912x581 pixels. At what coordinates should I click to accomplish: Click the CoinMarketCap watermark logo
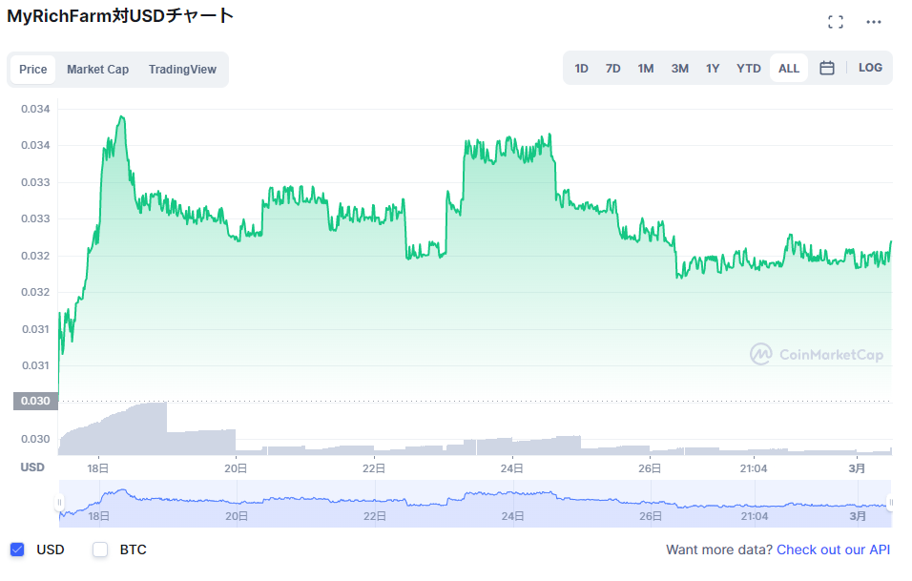(817, 354)
